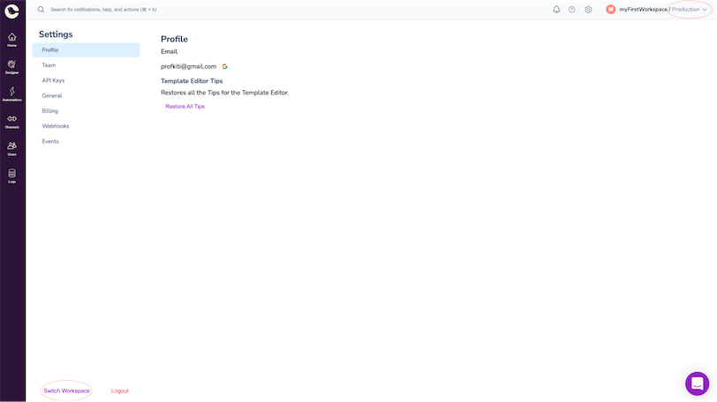Viewport: 717px width, 402px height.
Task: Click the search magnifier icon
Action: pos(42,9)
